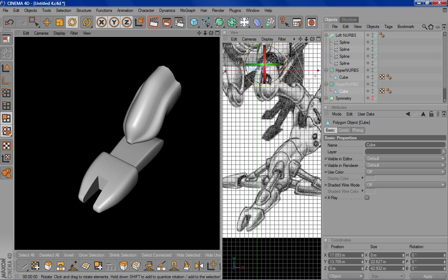Open the Plugins menu
Screen dimensions: 448x280
pyautogui.click(x=235, y=10)
